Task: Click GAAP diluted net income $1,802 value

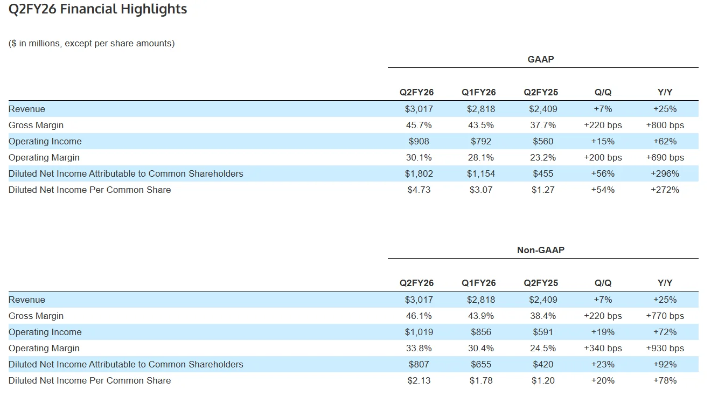Action: [419, 173]
